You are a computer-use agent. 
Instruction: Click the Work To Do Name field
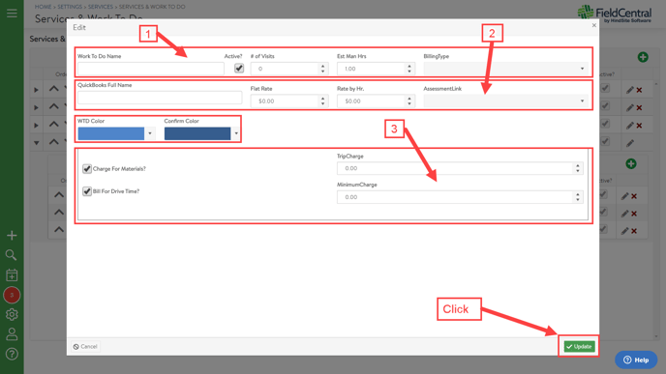click(x=151, y=69)
